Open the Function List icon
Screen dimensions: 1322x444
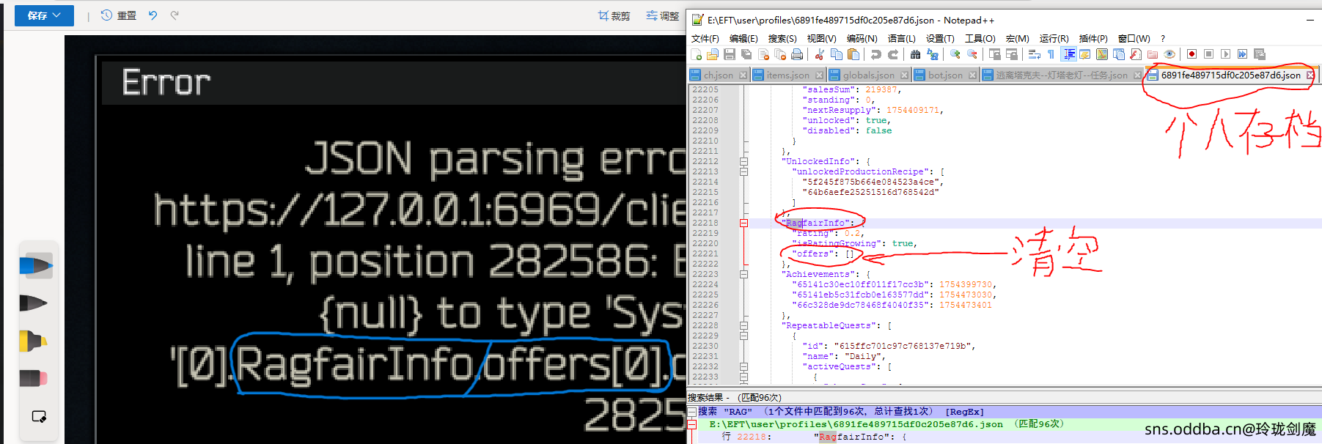coord(1136,54)
